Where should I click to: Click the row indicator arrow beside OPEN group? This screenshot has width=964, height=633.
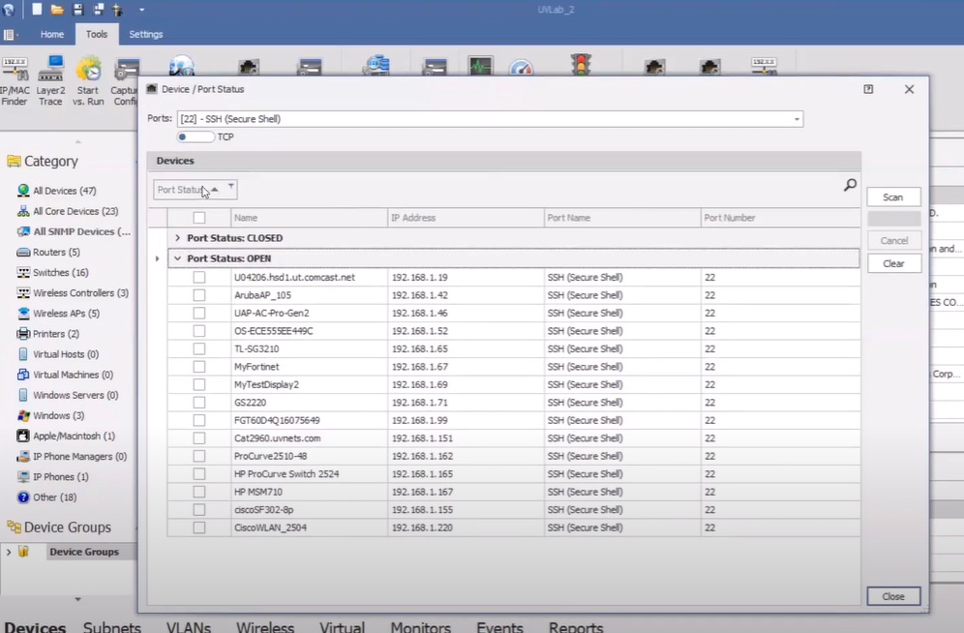158,258
